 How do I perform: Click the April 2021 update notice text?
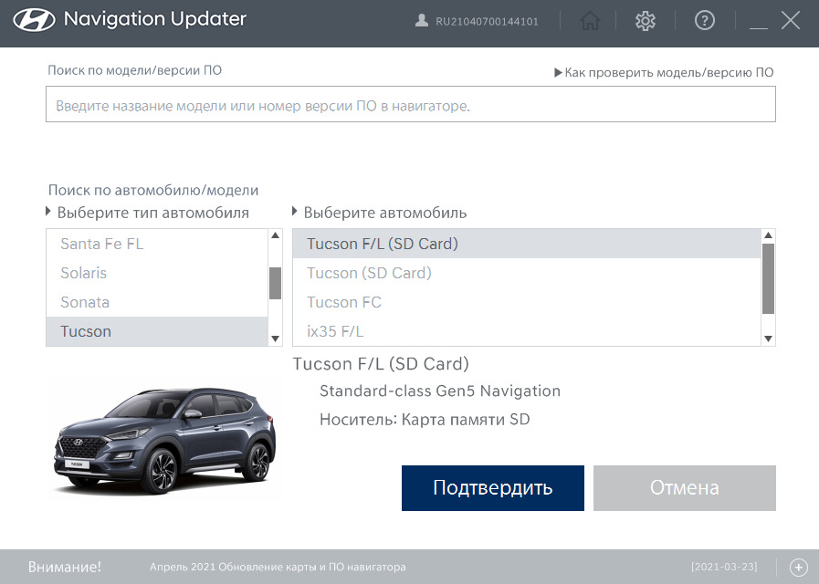278,567
